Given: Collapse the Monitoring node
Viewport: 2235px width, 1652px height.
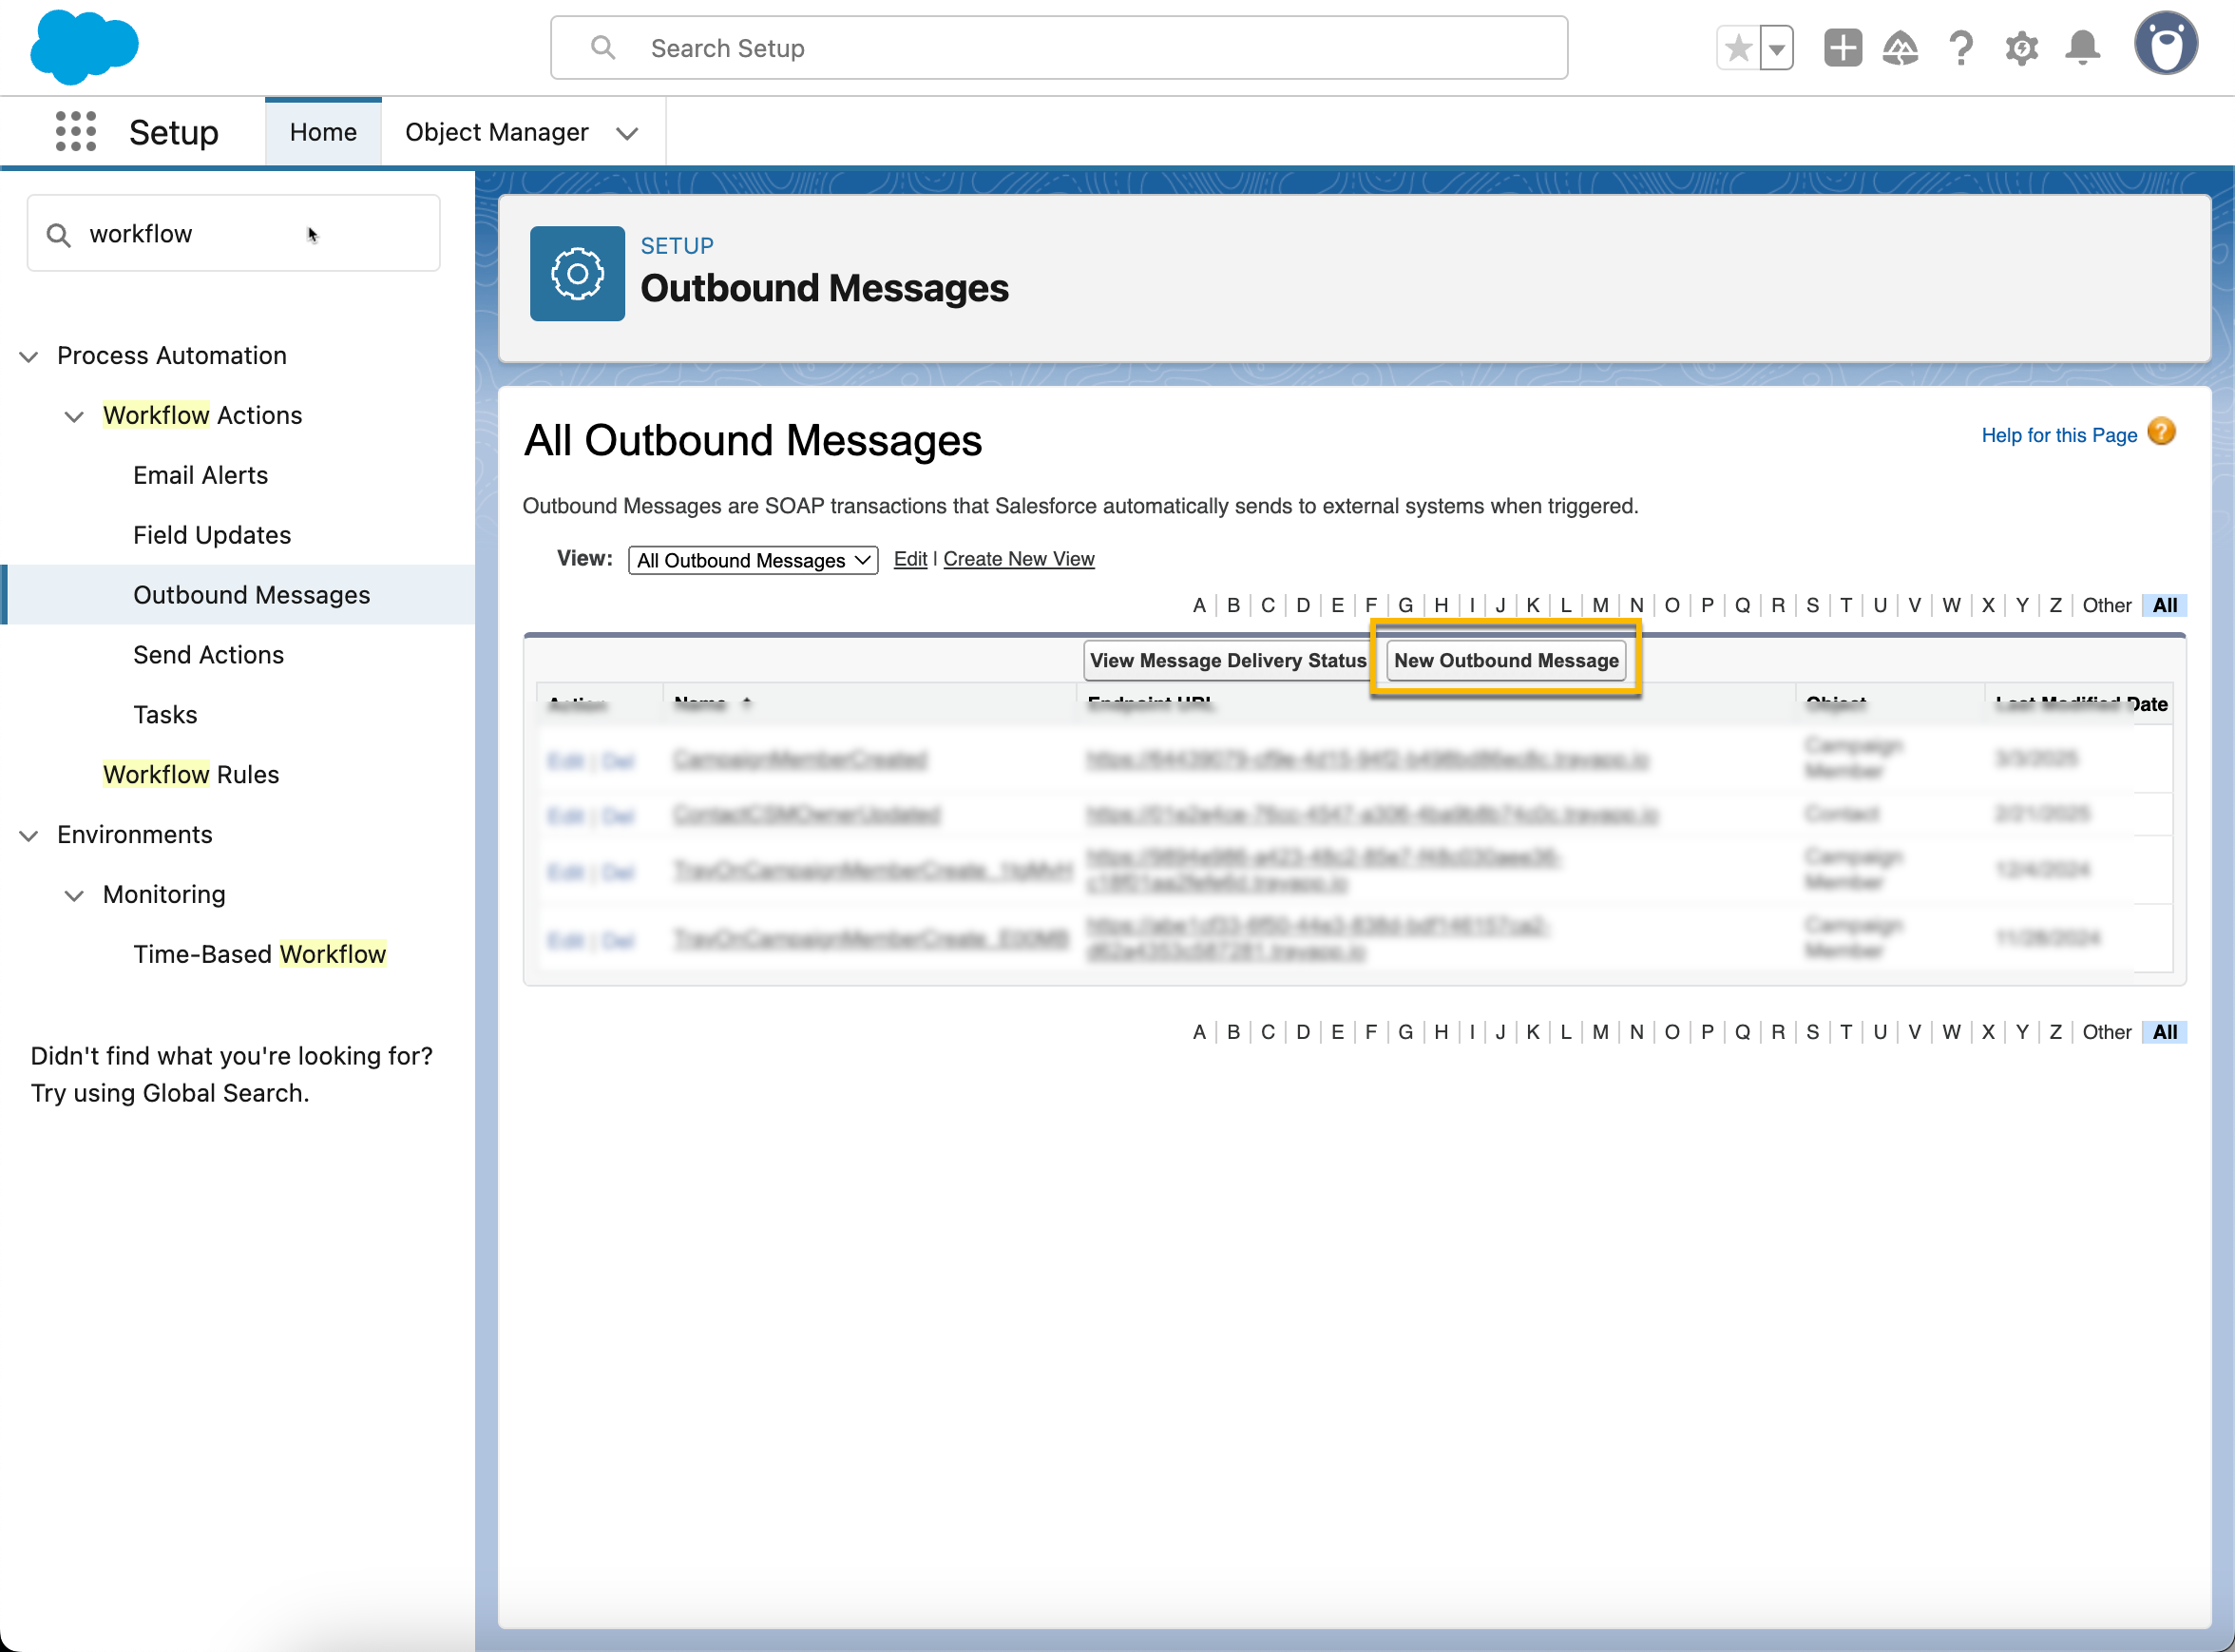Looking at the screenshot, I should [74, 895].
